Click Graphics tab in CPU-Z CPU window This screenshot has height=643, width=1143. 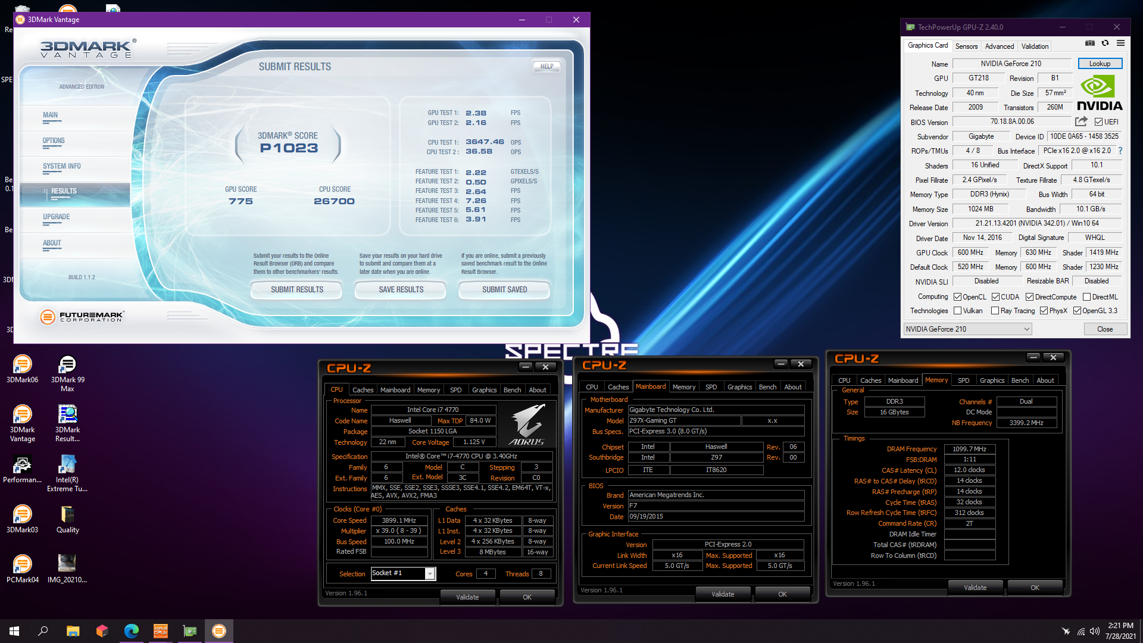[x=484, y=390]
